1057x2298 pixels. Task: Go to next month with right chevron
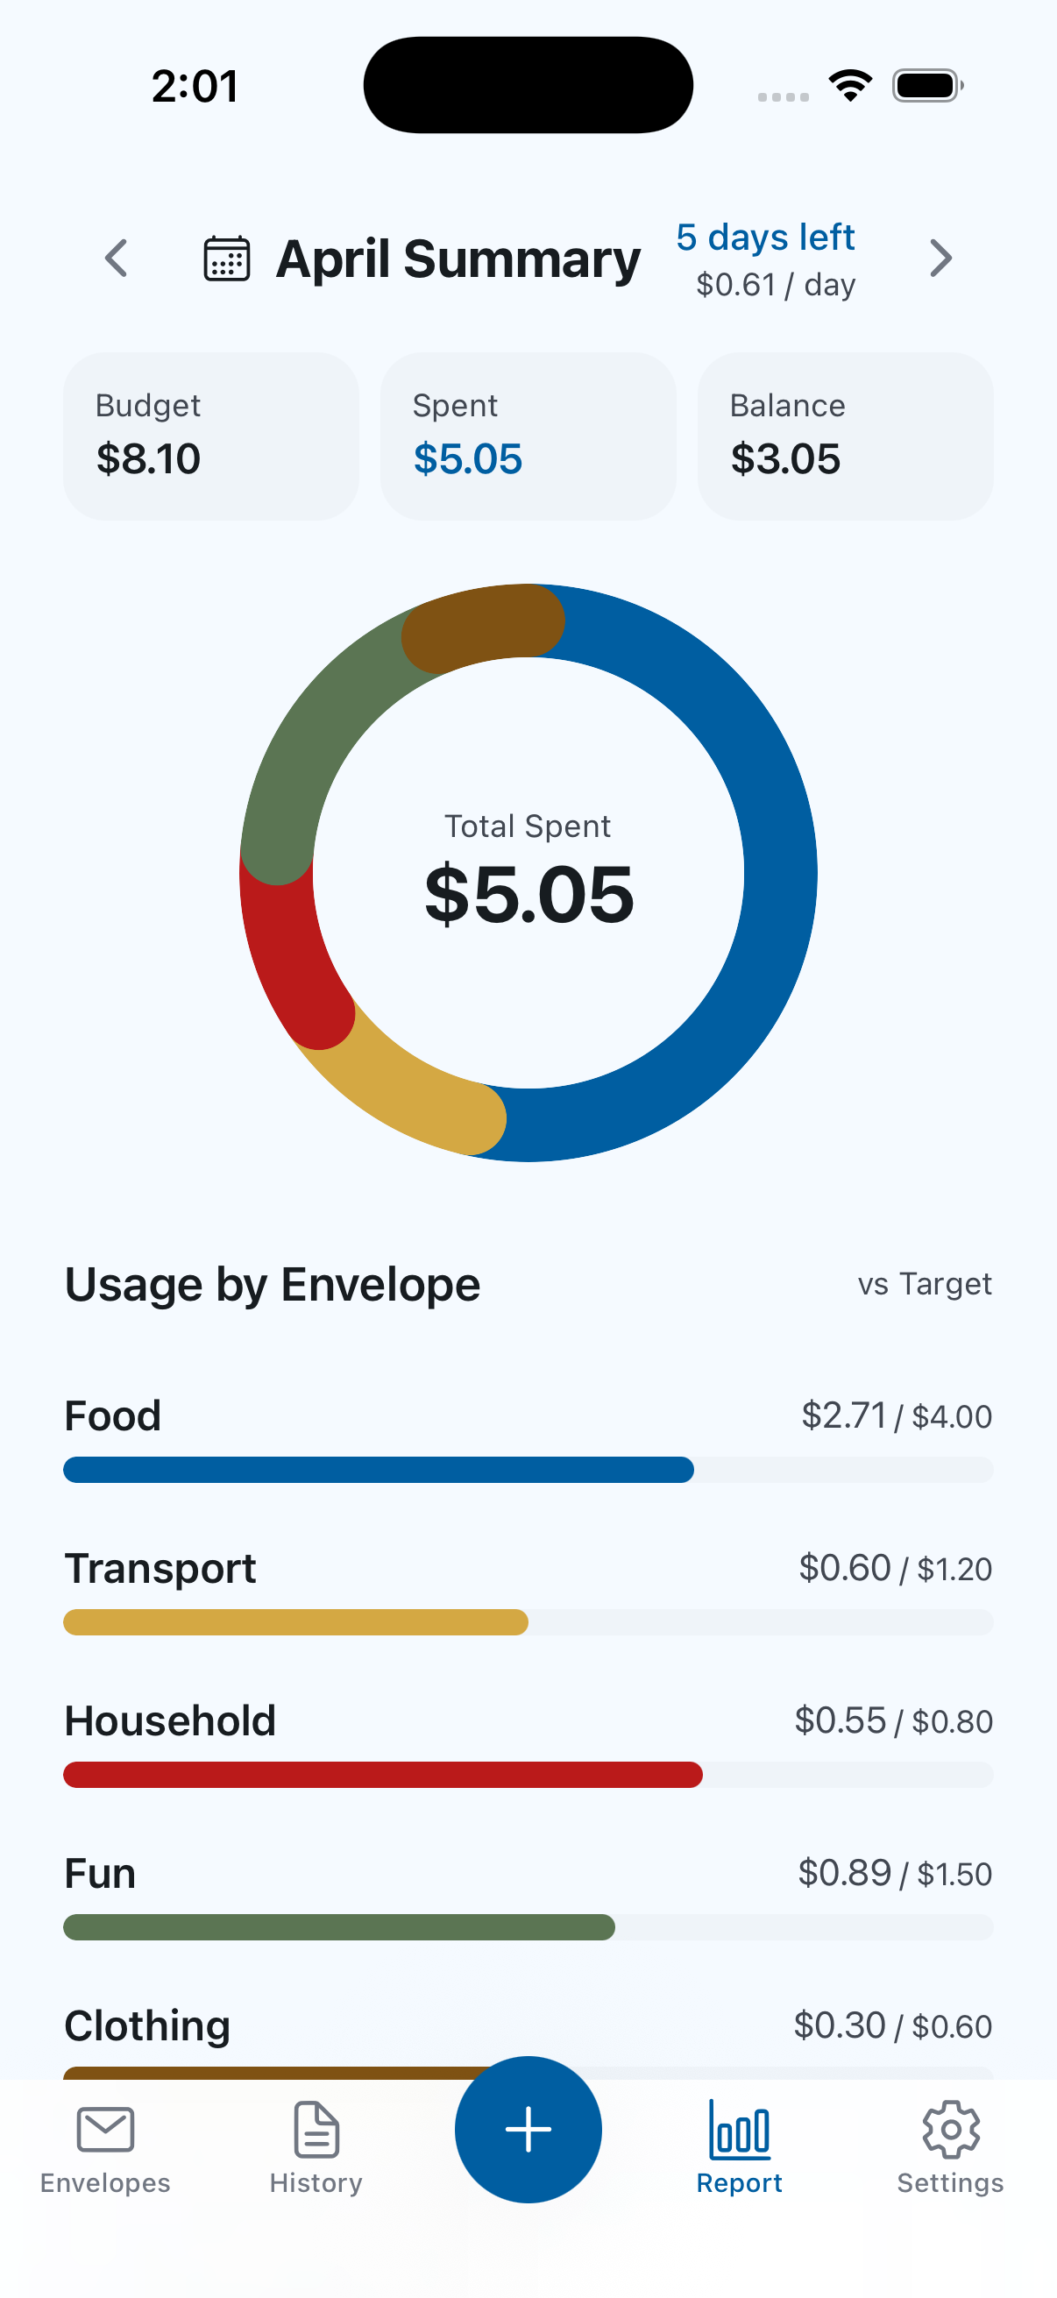click(940, 259)
